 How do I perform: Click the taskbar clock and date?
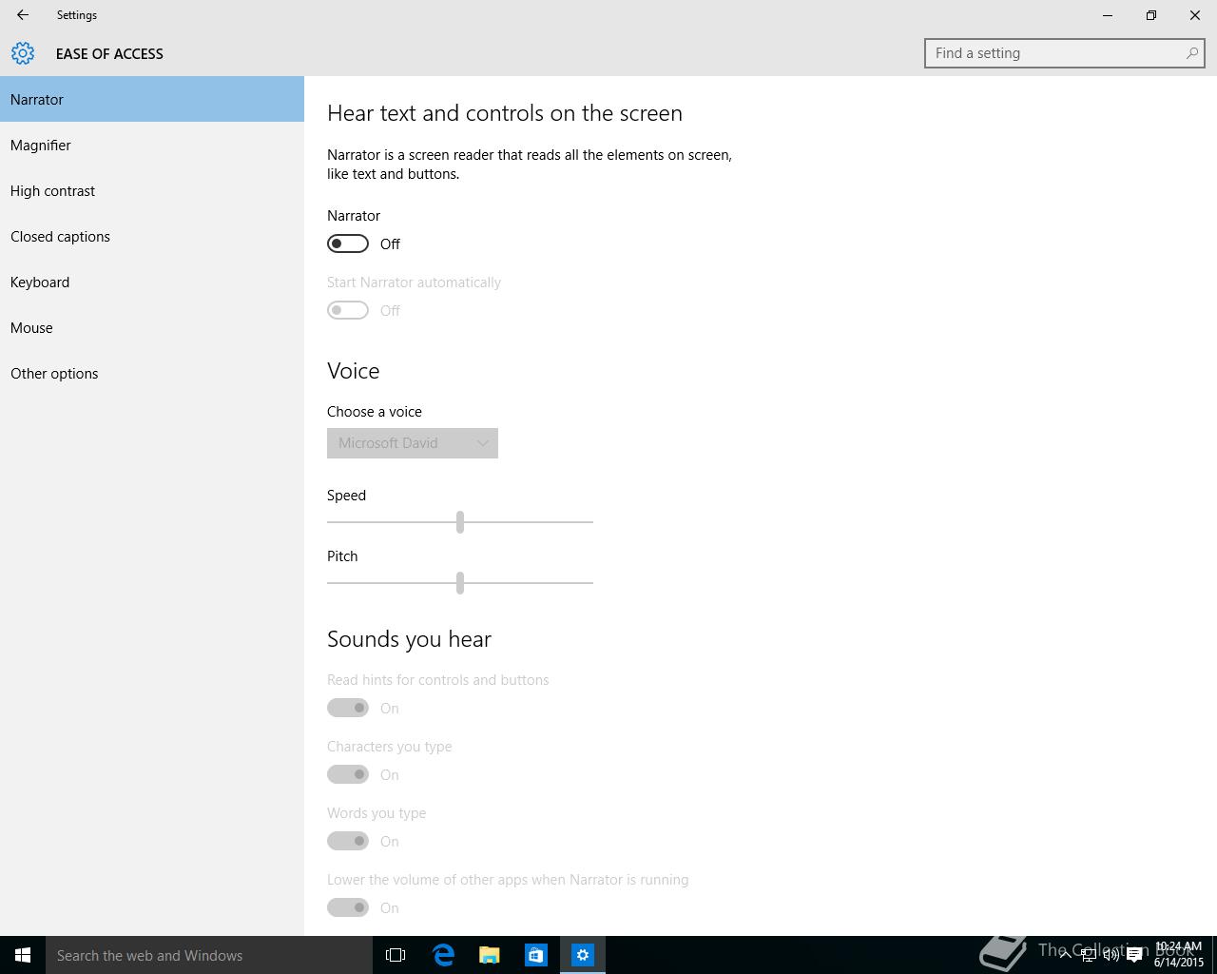pos(1179,955)
